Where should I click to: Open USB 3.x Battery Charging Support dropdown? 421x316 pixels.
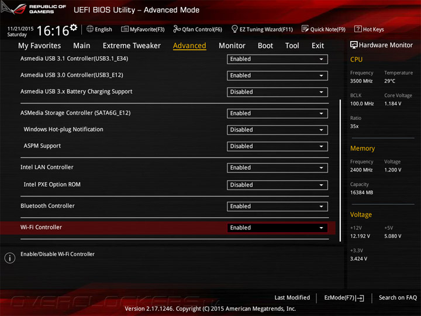(277, 92)
